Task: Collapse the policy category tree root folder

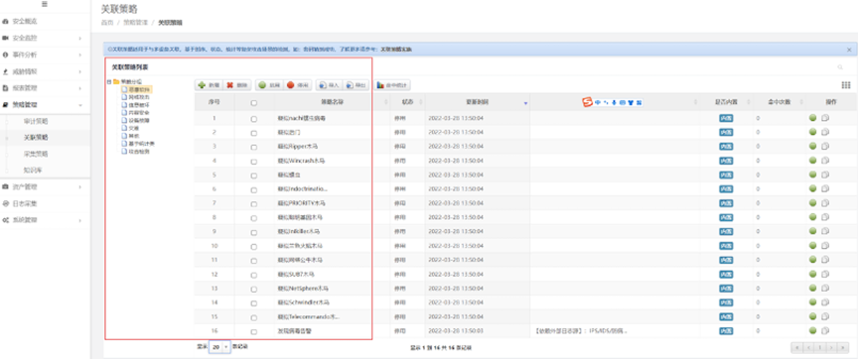Action: 109,82
